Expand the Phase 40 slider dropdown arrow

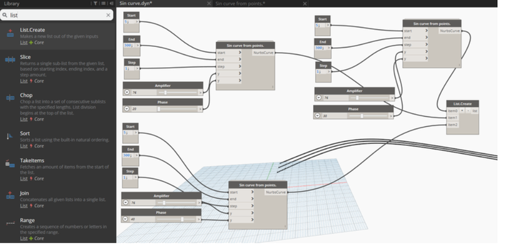point(125,219)
